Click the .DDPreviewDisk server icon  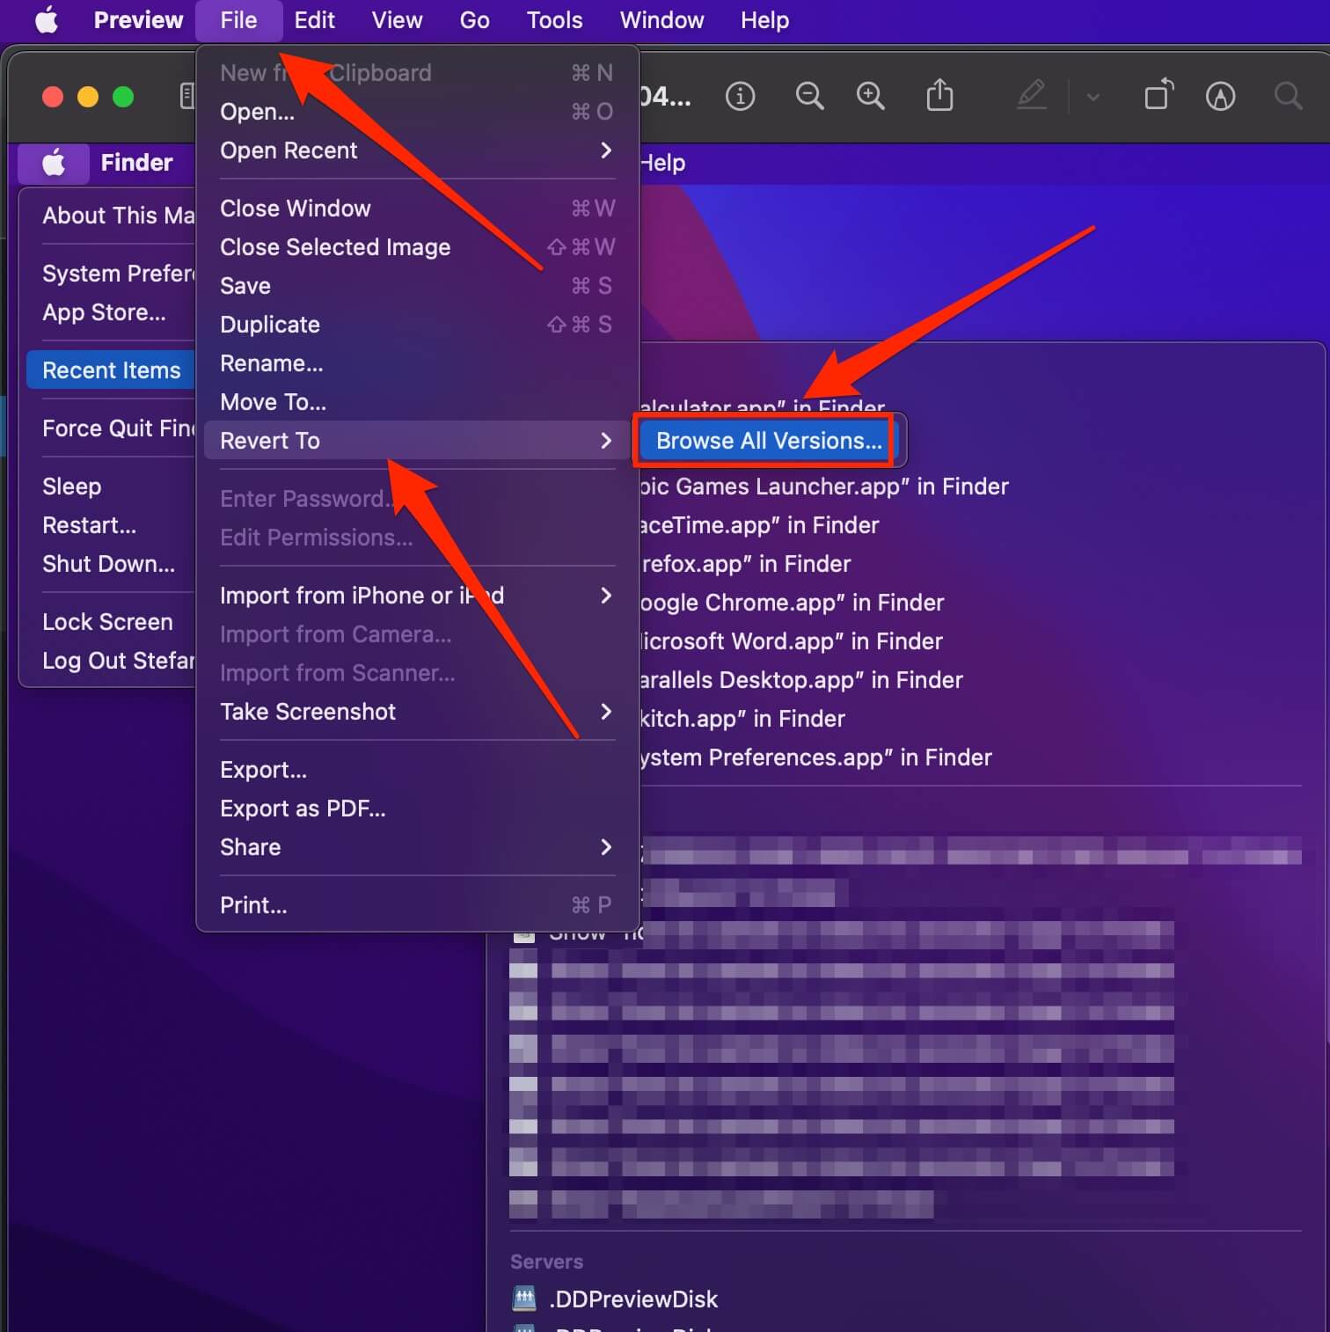pos(524,1298)
